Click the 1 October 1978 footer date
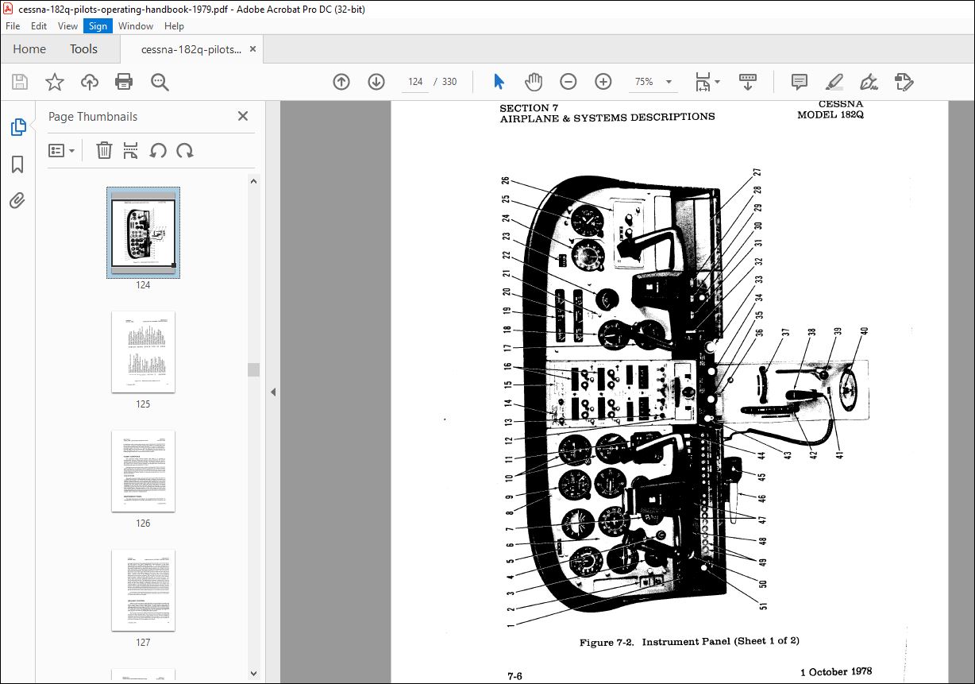This screenshot has width=975, height=684. pos(835,672)
